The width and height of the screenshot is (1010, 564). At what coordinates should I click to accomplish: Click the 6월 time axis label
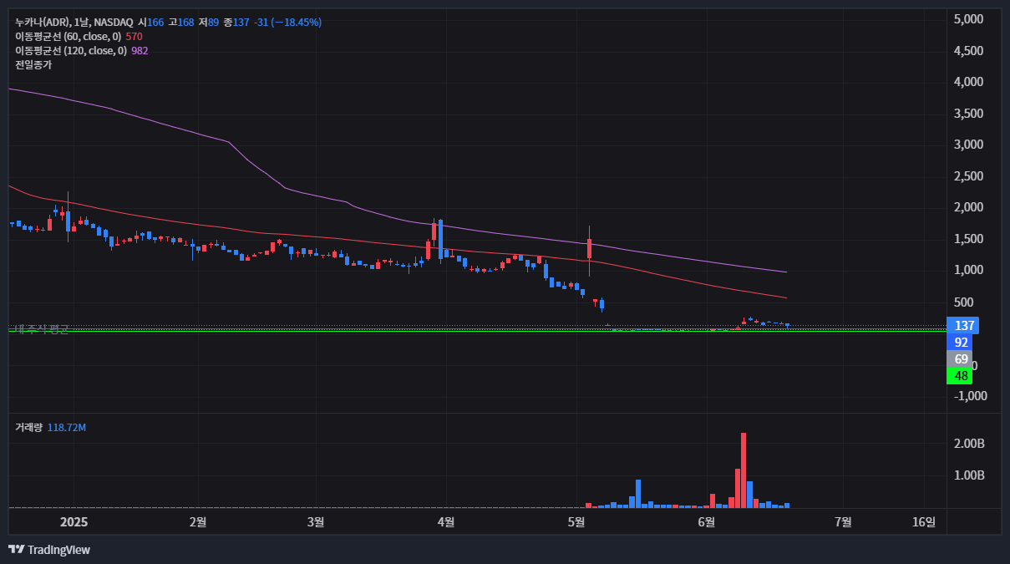pyautogui.click(x=706, y=522)
